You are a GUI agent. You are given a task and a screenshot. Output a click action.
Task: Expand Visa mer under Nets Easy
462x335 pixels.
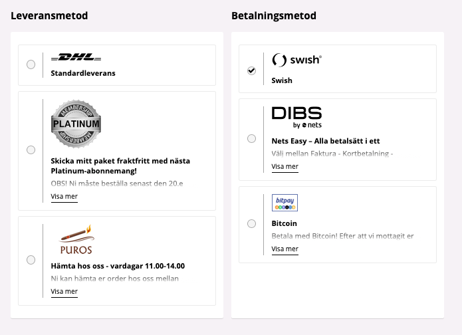(x=285, y=167)
